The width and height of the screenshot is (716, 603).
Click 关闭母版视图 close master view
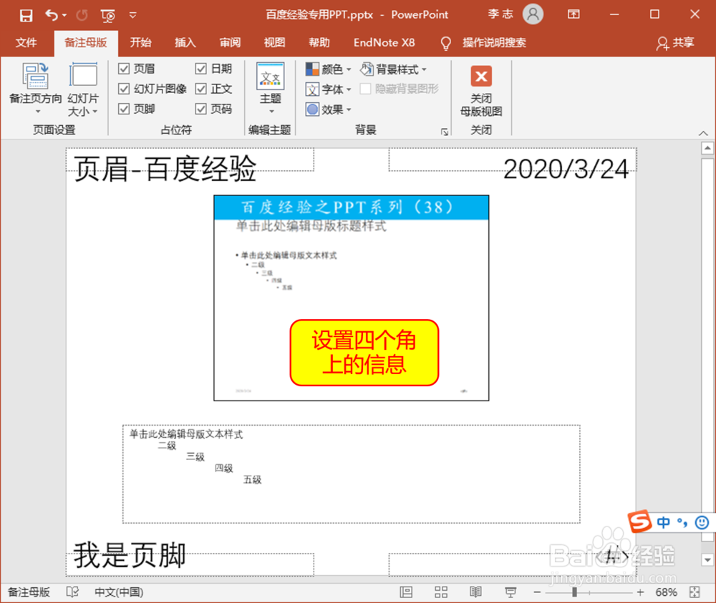click(x=481, y=91)
